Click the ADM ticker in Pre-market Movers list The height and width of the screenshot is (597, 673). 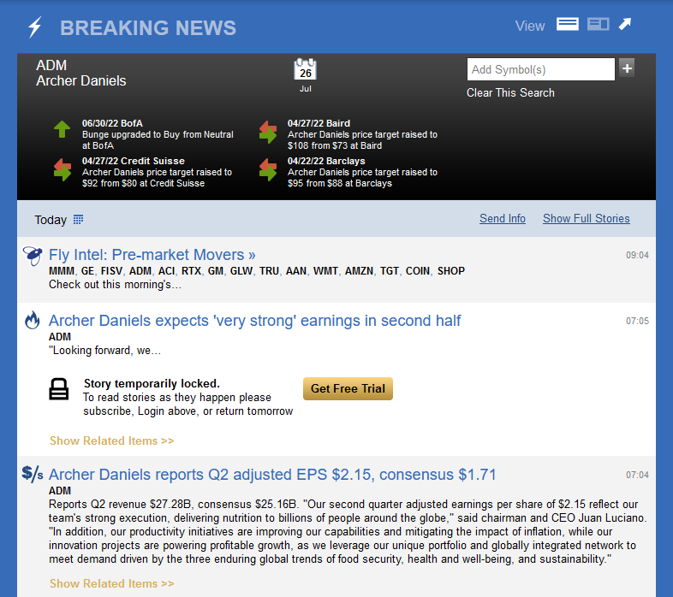click(x=140, y=271)
